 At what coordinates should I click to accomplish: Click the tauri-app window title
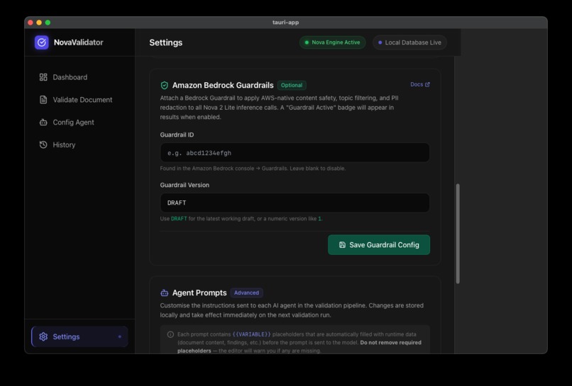click(x=285, y=22)
